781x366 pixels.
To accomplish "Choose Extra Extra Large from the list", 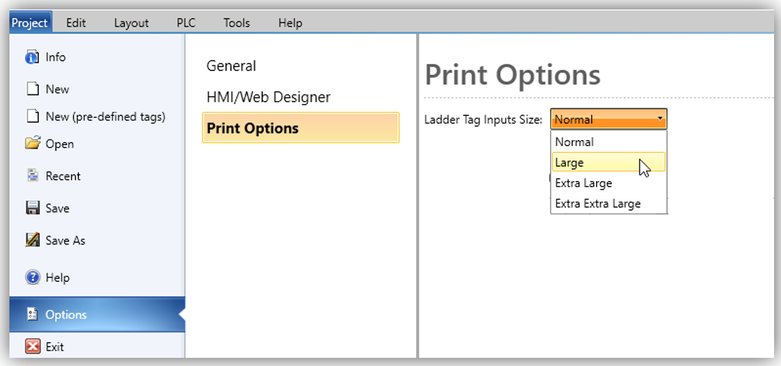I will coord(609,203).
